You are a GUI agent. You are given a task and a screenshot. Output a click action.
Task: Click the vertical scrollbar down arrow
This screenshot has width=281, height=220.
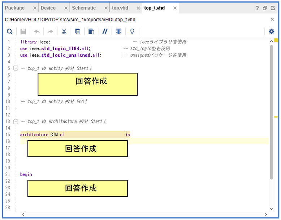(x=271, y=209)
